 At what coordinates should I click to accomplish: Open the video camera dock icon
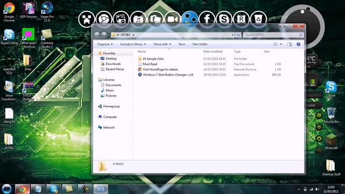(172, 19)
